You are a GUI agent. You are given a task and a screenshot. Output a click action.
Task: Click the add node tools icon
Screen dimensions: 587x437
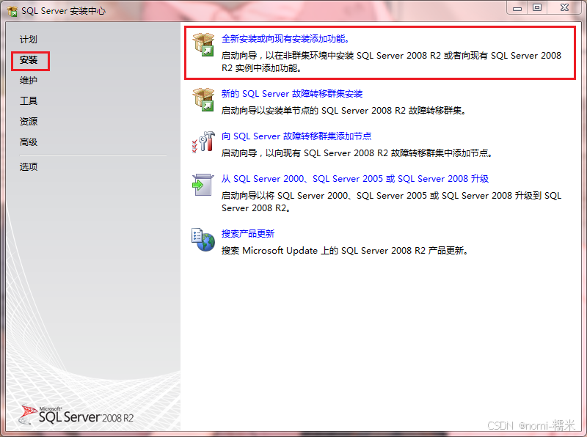203,142
